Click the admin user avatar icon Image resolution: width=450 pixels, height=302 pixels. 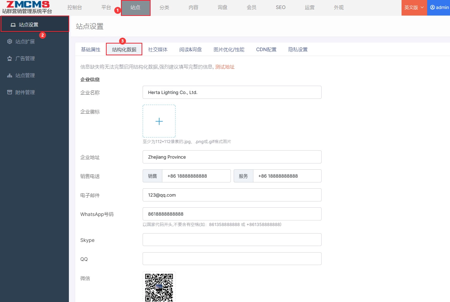432,7
